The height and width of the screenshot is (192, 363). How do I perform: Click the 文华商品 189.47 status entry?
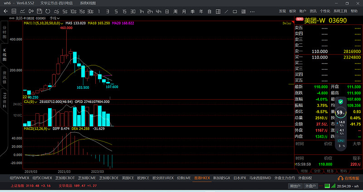pyautogui.click(x=78, y=186)
